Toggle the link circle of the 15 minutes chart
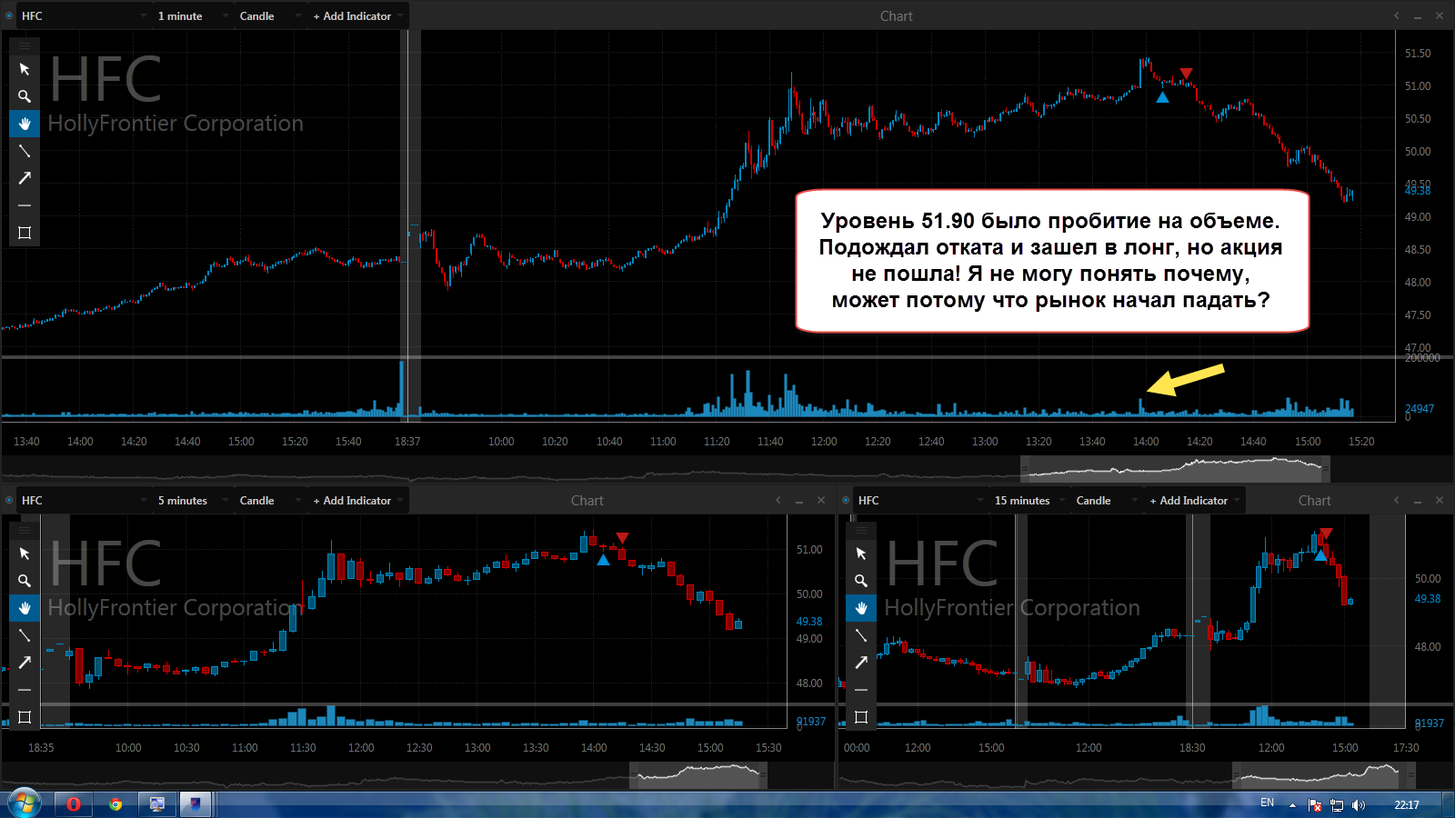 846,500
